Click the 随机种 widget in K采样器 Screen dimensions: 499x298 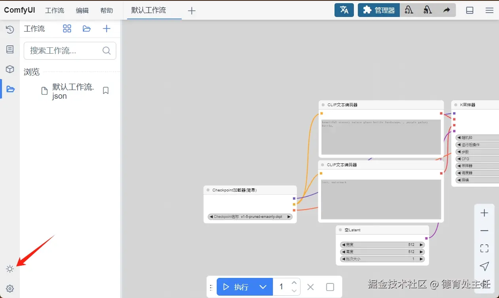coord(477,138)
